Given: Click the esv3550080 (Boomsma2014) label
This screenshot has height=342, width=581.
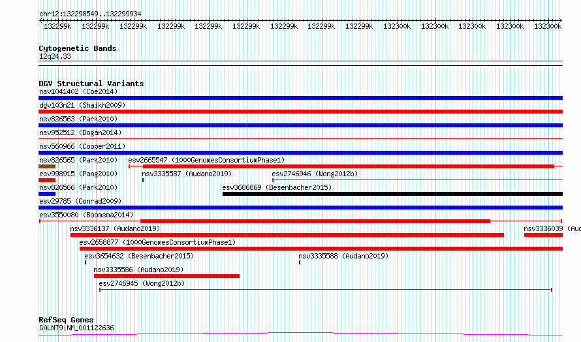Looking at the screenshot, I should (x=86, y=215).
